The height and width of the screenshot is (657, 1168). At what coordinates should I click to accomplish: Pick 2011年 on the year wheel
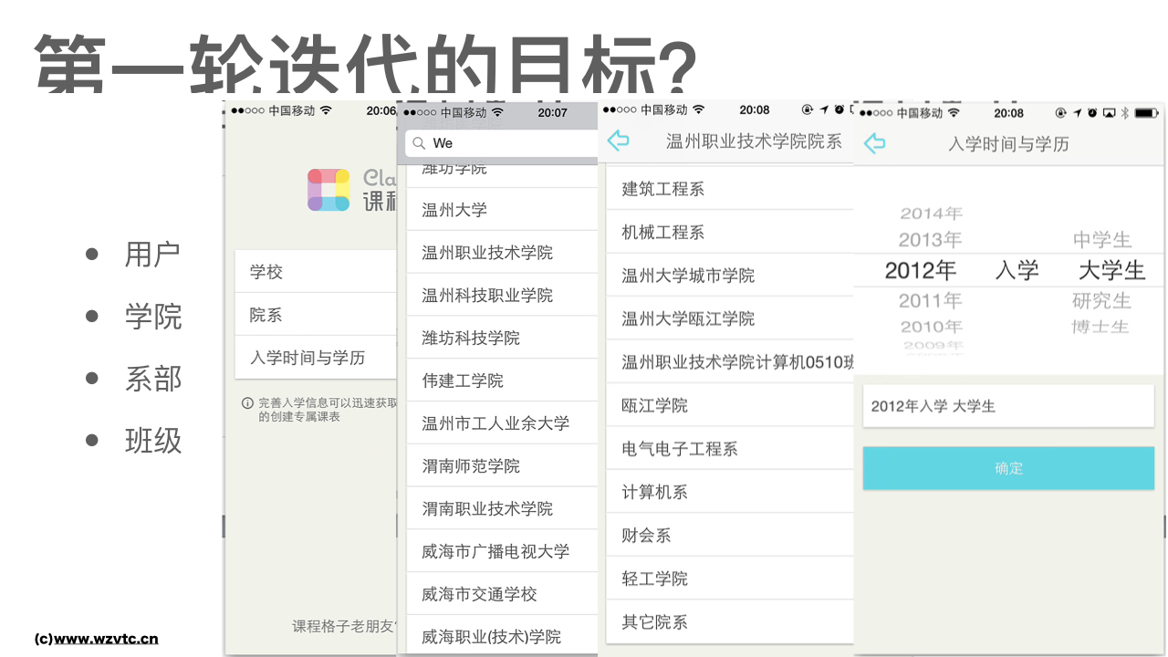click(x=930, y=300)
